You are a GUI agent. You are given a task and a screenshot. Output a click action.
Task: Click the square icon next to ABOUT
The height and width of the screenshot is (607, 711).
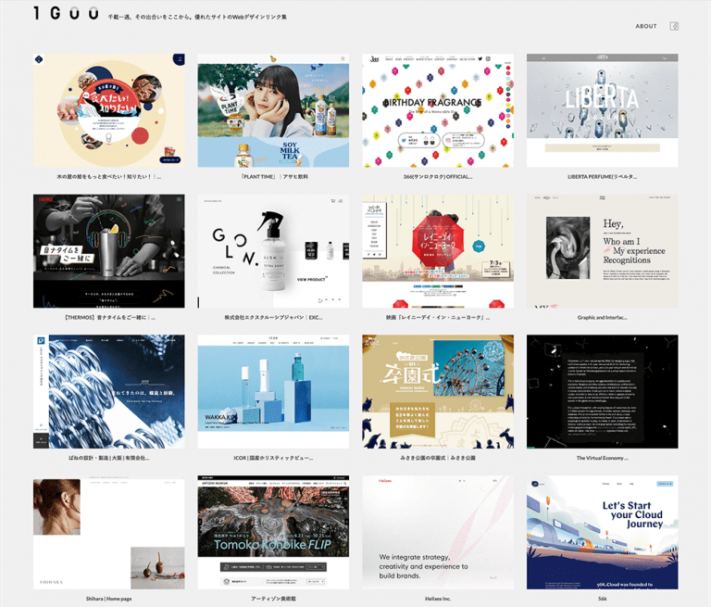coord(674,26)
